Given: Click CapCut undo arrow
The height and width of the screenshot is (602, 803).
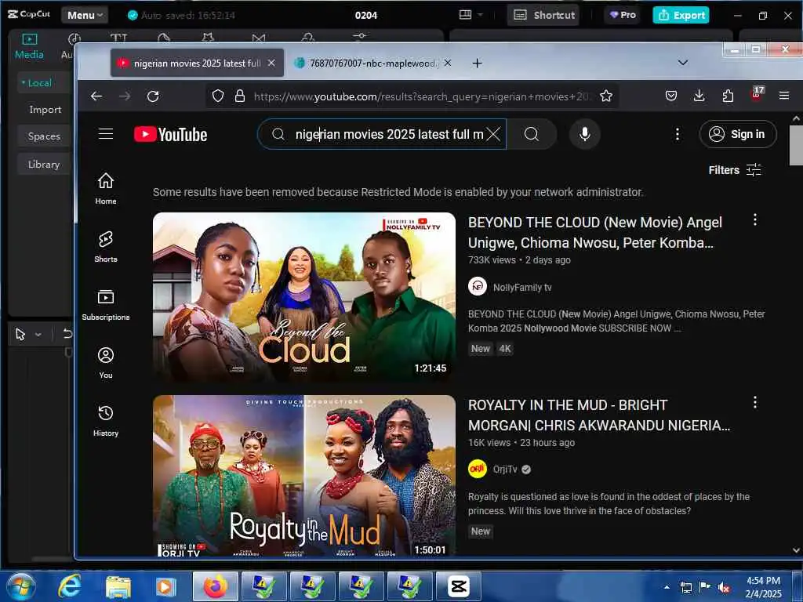Looking at the screenshot, I should coord(67,334).
